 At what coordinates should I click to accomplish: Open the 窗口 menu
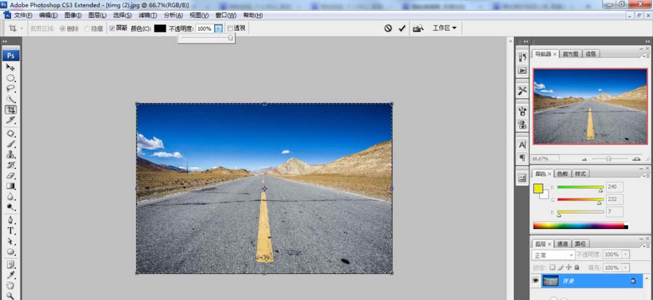tap(226, 16)
